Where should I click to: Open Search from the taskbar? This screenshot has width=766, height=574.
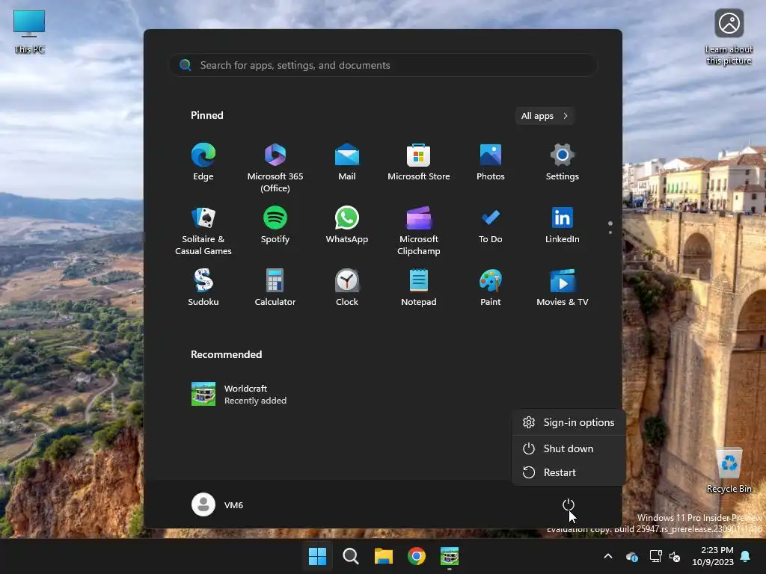click(350, 556)
